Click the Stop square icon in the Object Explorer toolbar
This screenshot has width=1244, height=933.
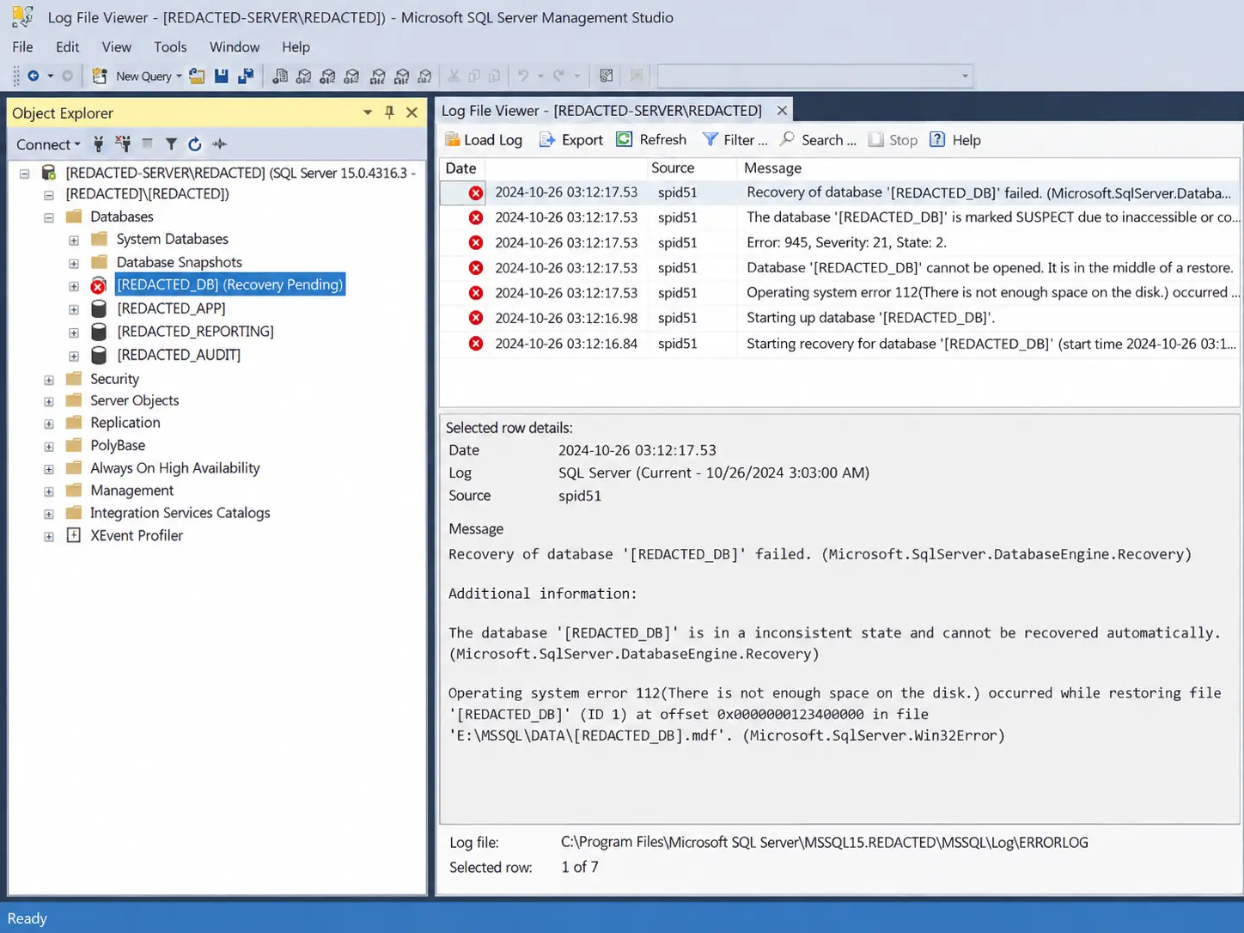point(148,143)
